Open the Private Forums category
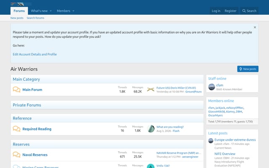Viewport: 269px width, 168px height. [27, 105]
